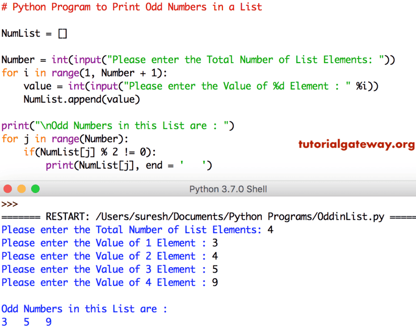Minimize the Python Shell window
This screenshot has width=416, height=328.
pos(21,189)
